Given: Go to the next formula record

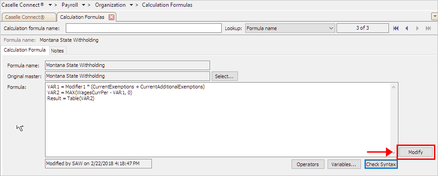Looking at the screenshot, I should [x=418, y=28].
